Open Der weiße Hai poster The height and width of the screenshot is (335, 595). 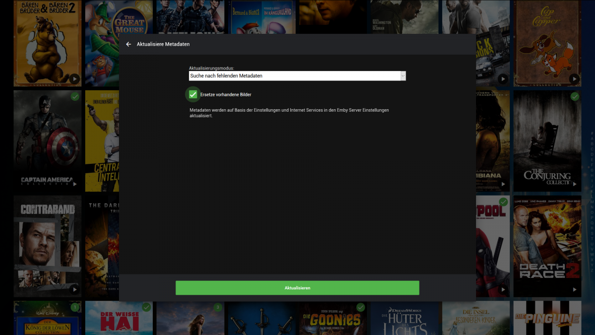[119, 318]
